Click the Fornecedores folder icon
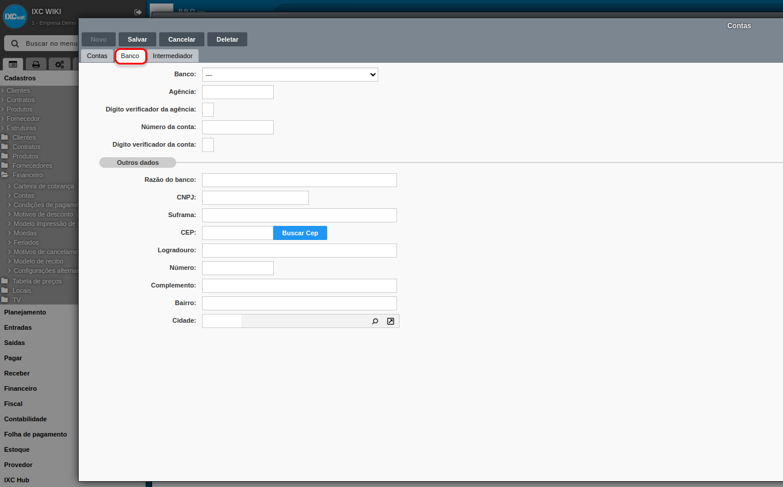 click(x=5, y=165)
